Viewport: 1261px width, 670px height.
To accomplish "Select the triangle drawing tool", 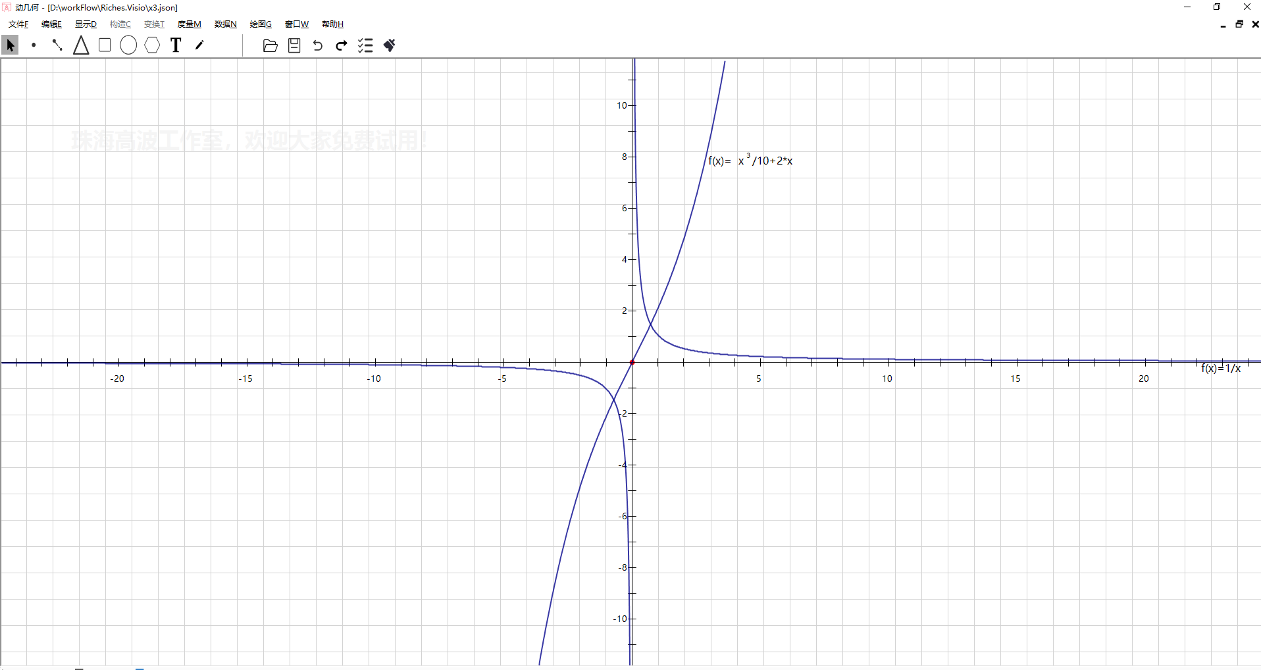I will (x=81, y=45).
